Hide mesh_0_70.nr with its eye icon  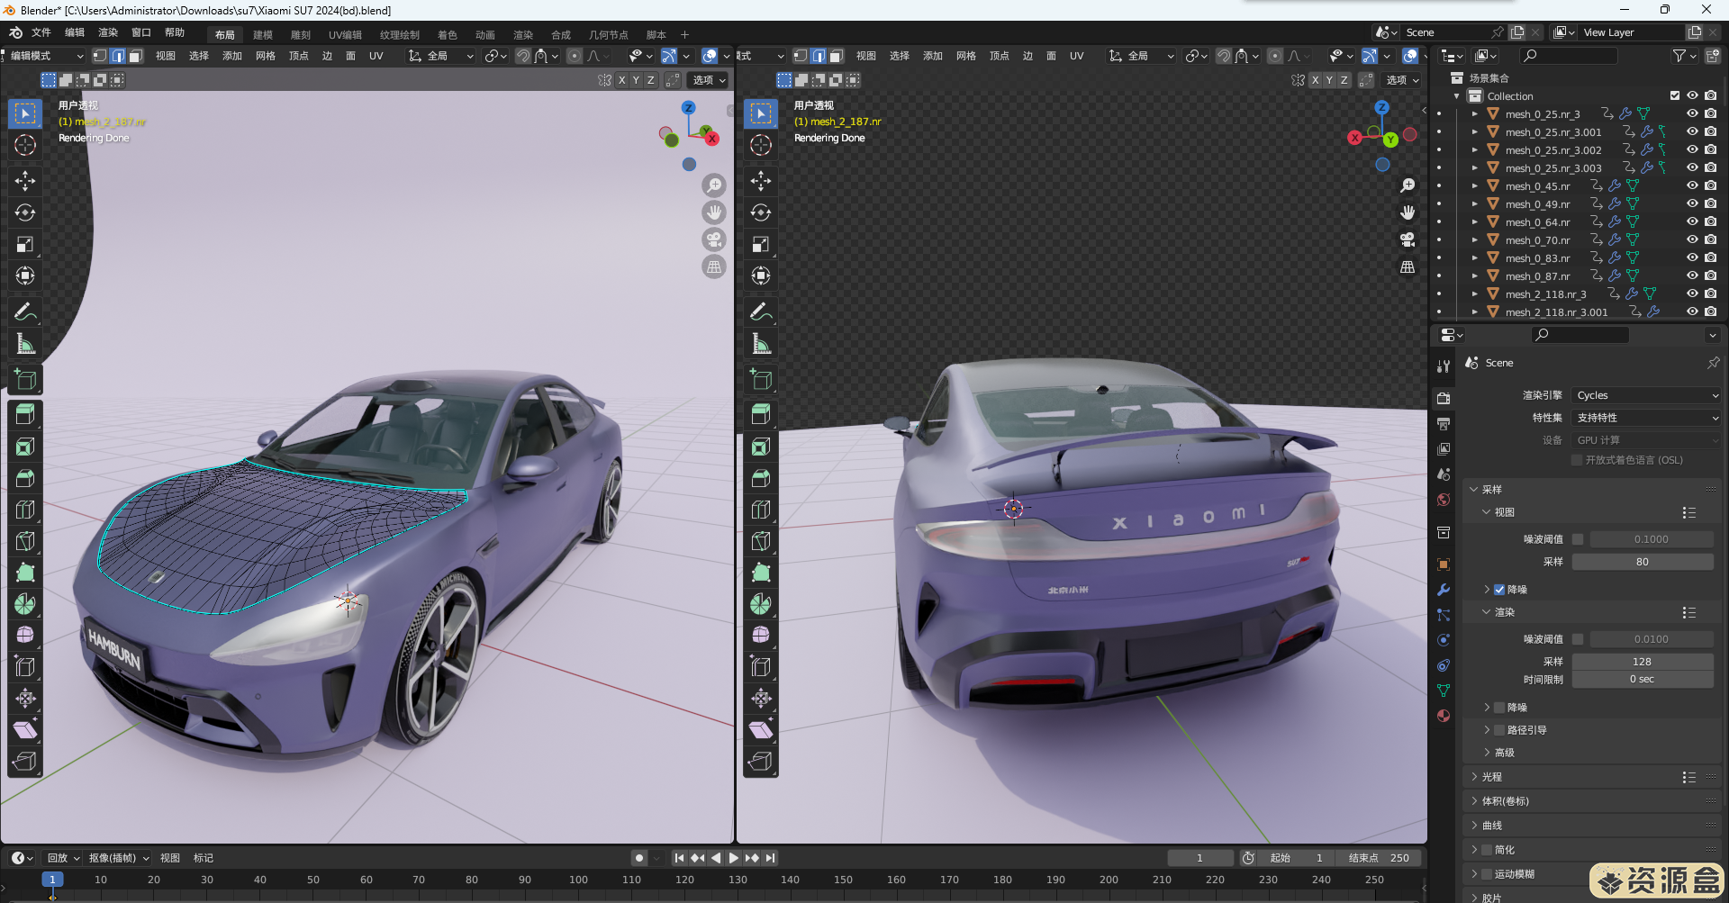pyautogui.click(x=1692, y=239)
